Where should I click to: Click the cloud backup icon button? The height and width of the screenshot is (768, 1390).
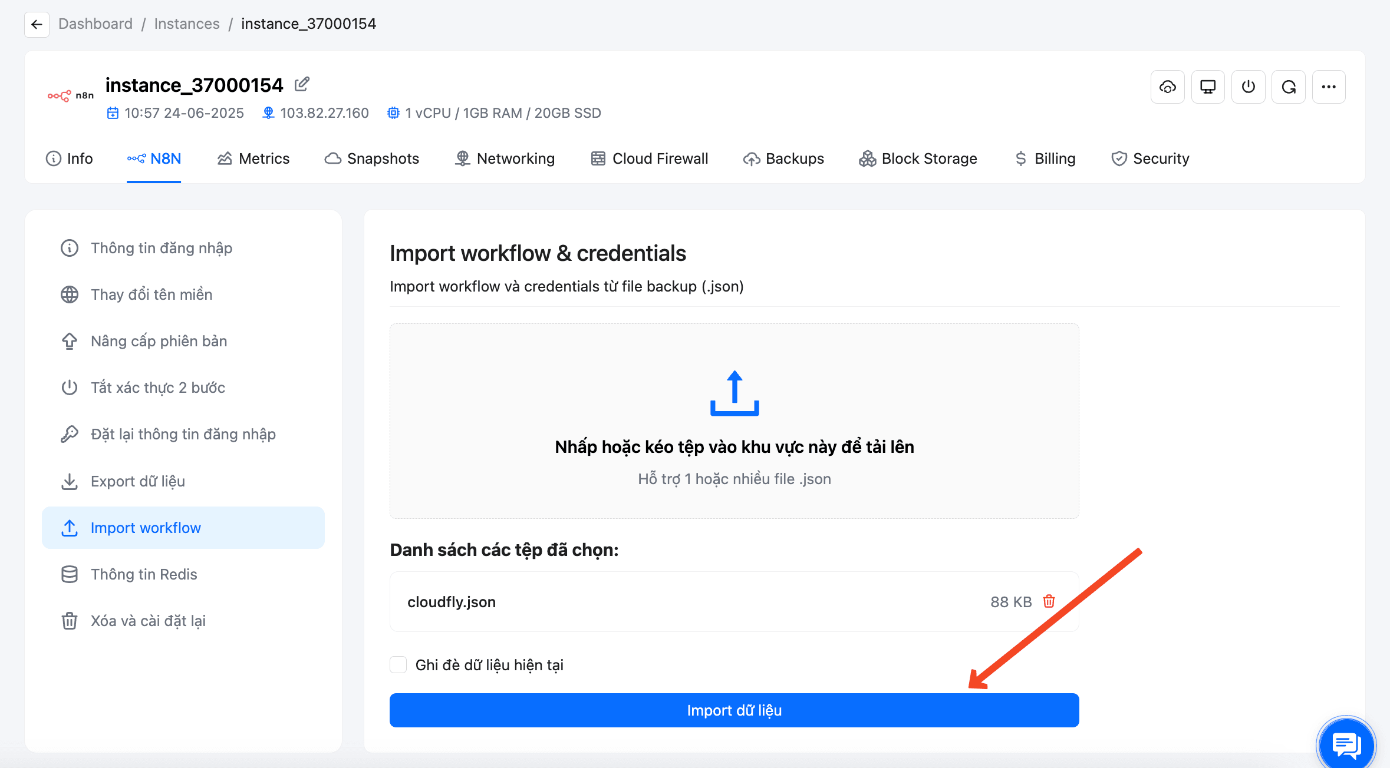coord(1167,87)
